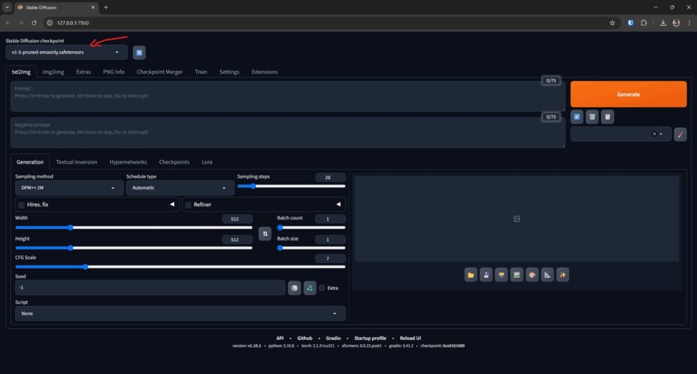Screen dimensions: 697x374
Task: Click into the Negative prompt box
Action: tap(288, 133)
